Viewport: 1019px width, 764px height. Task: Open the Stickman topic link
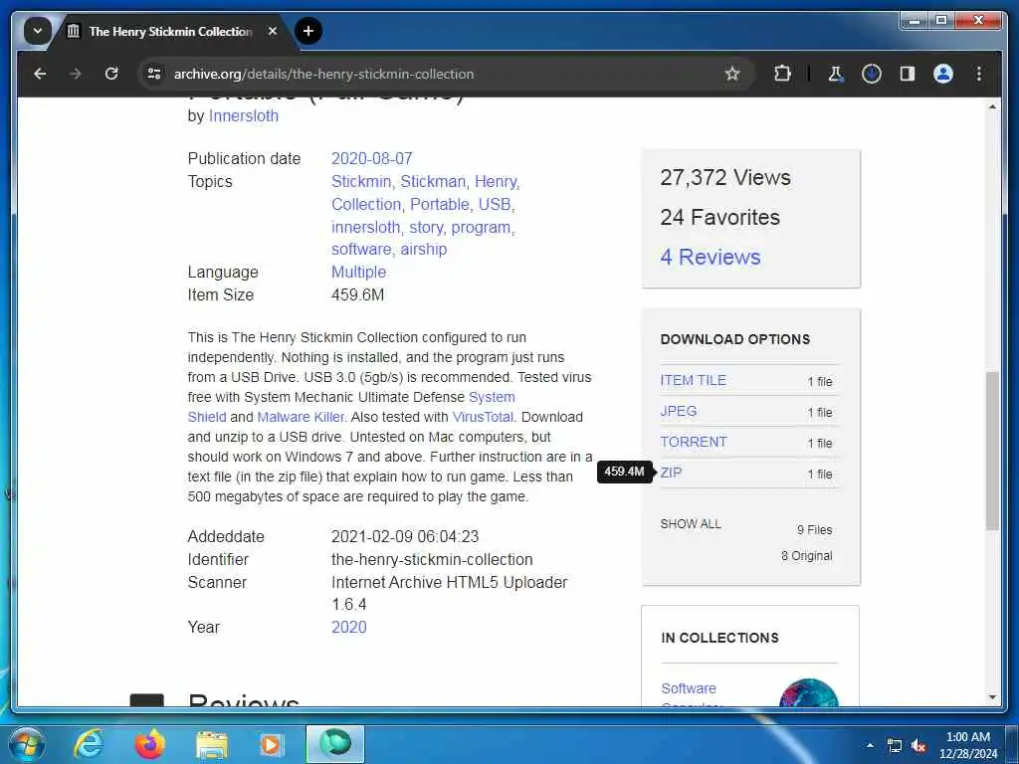[x=433, y=181]
